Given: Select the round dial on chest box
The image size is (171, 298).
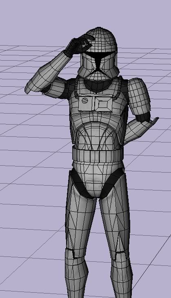Looking at the screenshot, I should (x=85, y=100).
